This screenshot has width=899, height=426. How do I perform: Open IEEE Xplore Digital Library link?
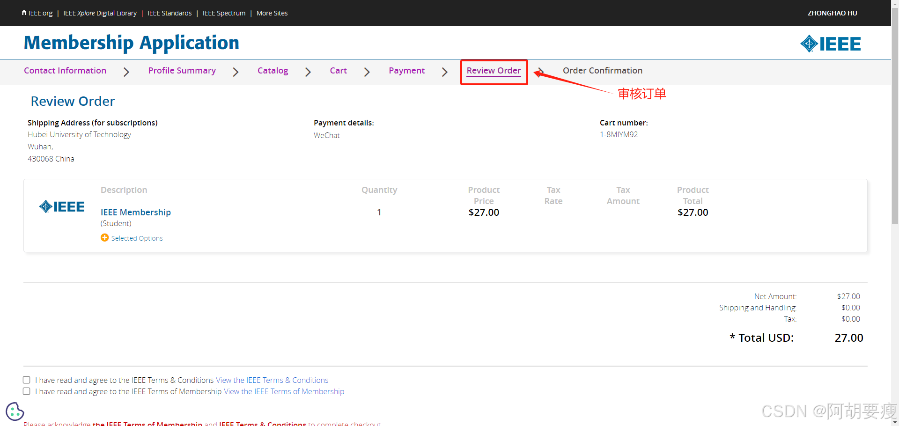[x=100, y=13]
